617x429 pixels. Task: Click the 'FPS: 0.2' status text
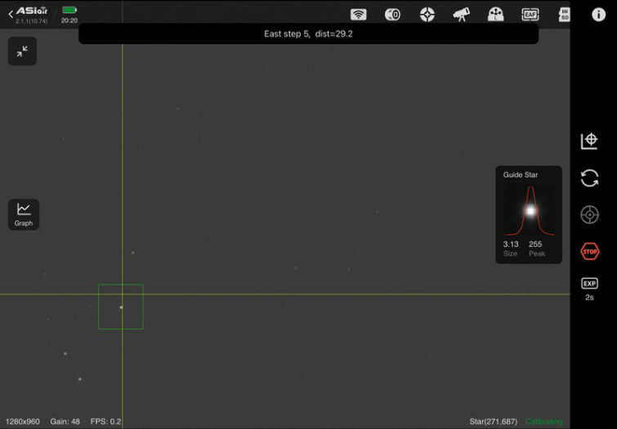(105, 422)
